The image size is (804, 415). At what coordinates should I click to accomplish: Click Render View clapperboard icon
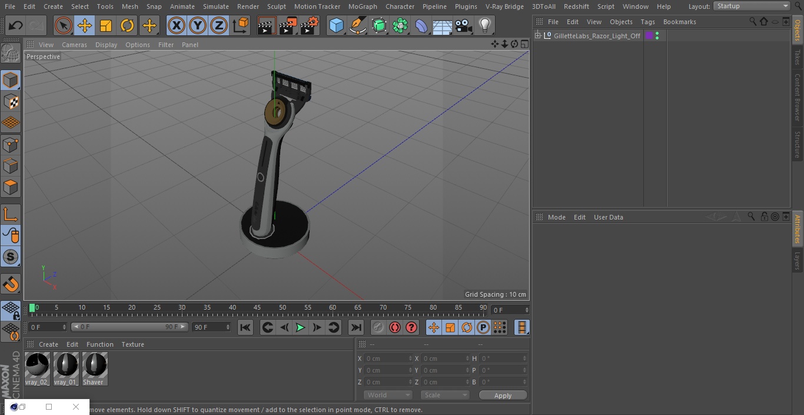(x=267, y=25)
